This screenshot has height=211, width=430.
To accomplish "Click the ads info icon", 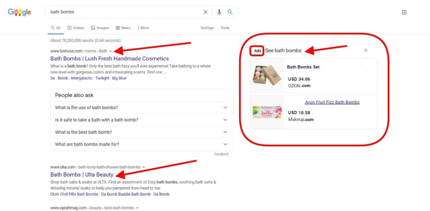I will point(366,50).
